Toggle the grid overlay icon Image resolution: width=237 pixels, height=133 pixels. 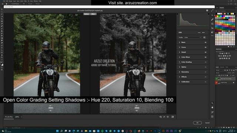tap(212, 117)
